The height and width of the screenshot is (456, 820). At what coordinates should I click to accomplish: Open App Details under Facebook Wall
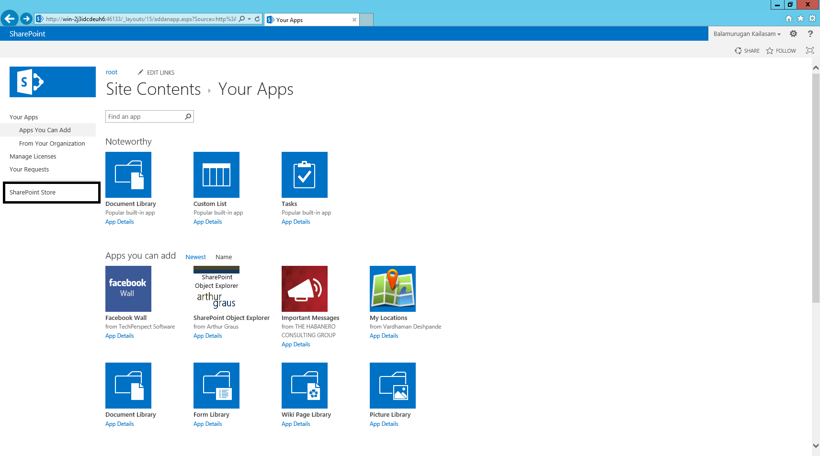click(120, 336)
